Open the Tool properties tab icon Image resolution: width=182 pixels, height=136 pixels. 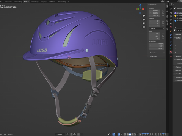coord(171,9)
